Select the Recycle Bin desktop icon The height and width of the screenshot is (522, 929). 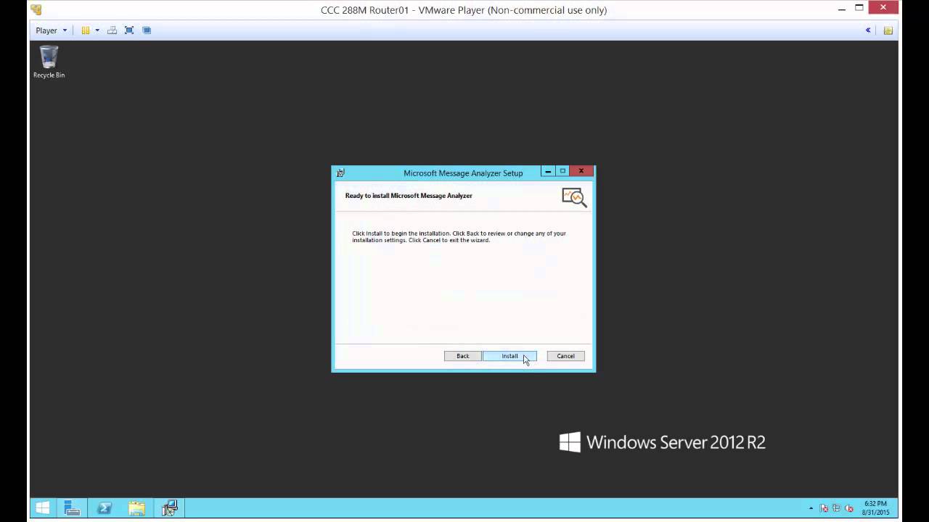(49, 62)
